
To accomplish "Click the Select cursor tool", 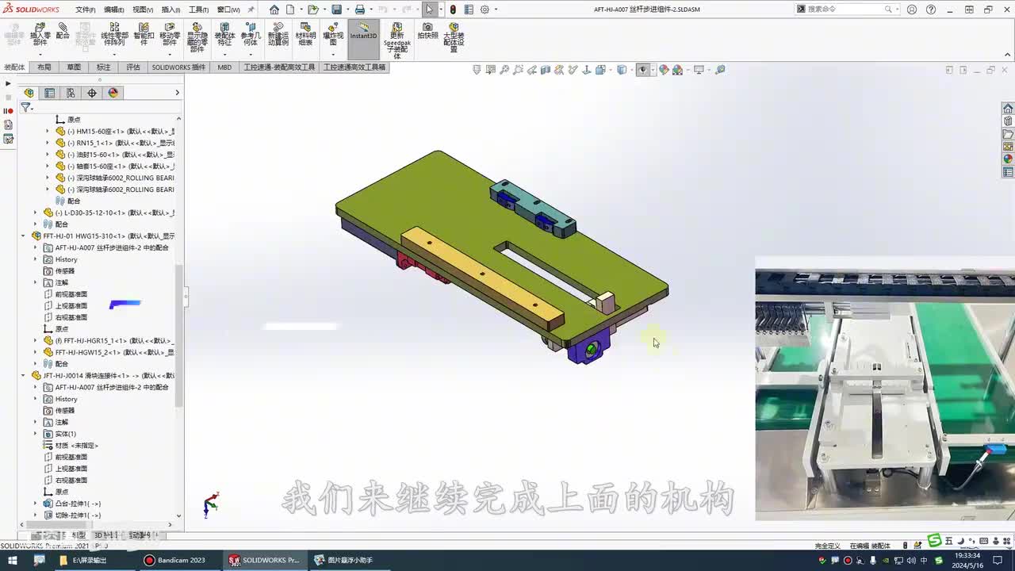I will coord(430,10).
